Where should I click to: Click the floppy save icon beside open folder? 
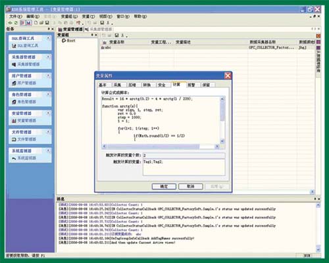(x=47, y=22)
